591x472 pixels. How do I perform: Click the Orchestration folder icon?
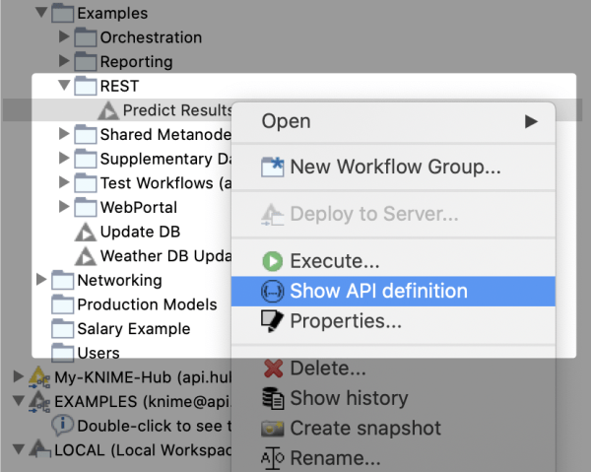(x=85, y=37)
